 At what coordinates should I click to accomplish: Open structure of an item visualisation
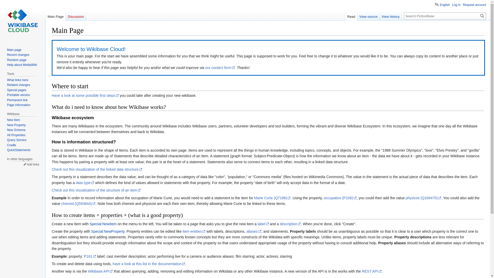(96, 190)
